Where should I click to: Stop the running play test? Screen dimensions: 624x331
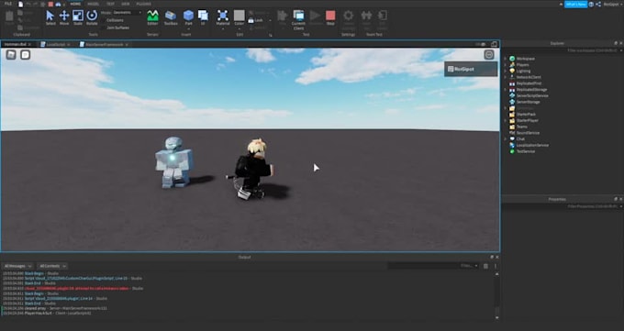coord(330,18)
